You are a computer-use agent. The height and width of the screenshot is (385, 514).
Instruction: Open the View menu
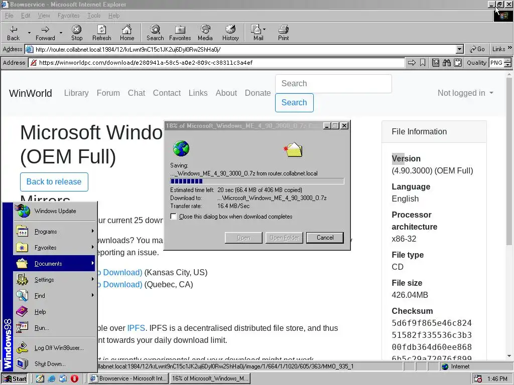click(x=44, y=16)
